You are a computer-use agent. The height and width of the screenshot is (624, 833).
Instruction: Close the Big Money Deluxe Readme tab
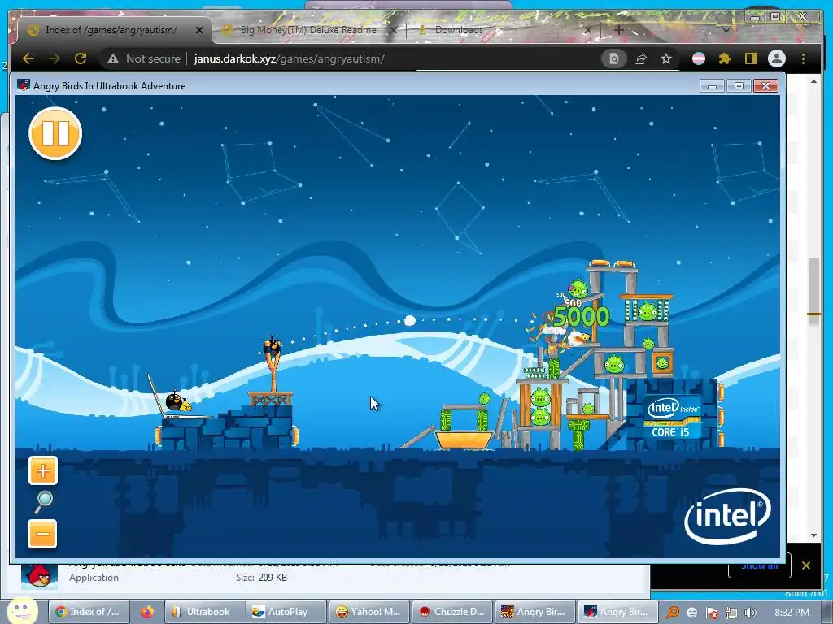click(x=394, y=30)
